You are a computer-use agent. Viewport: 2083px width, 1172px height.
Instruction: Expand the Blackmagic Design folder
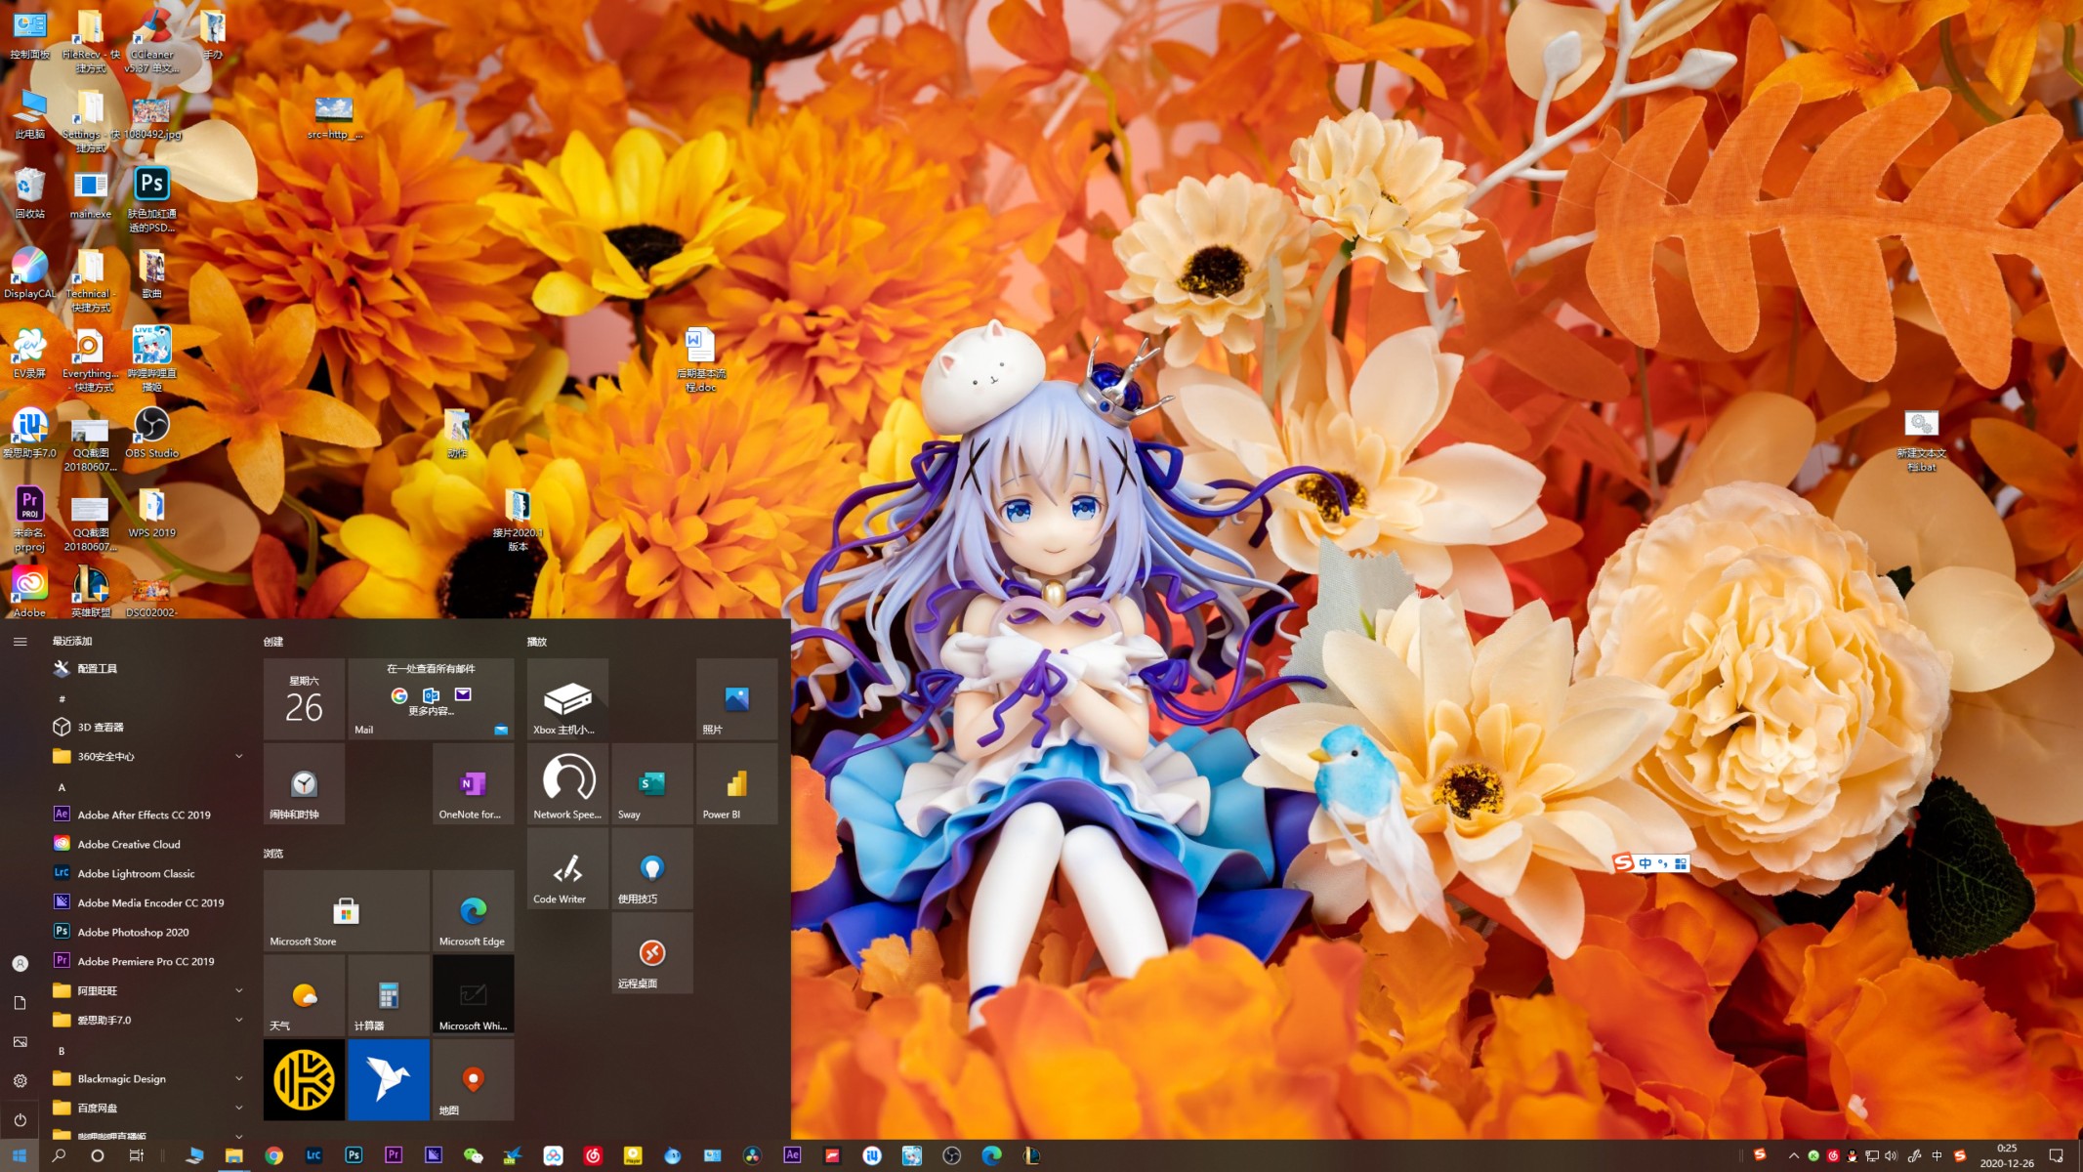click(147, 1078)
